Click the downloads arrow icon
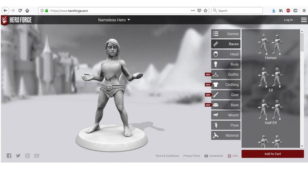 pos(274,10)
